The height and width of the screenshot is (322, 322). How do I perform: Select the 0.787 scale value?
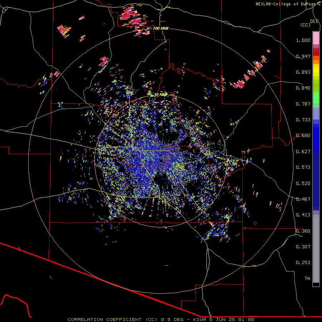coord(303,104)
